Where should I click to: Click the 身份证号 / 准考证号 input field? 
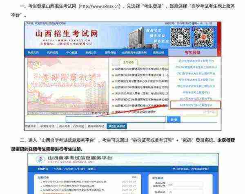pyautogui.click(x=185, y=185)
